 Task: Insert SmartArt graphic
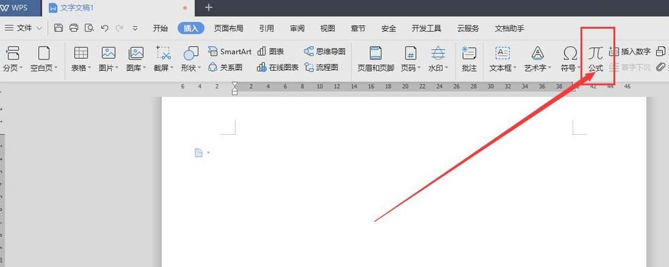pyautogui.click(x=230, y=51)
